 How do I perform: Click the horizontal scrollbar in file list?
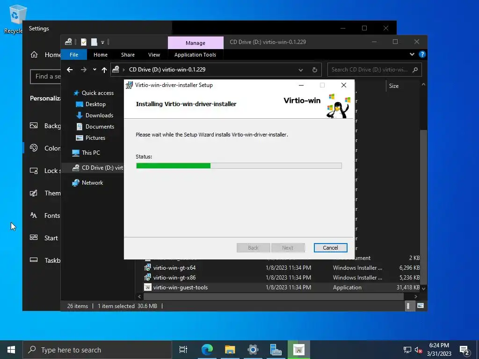(x=273, y=296)
